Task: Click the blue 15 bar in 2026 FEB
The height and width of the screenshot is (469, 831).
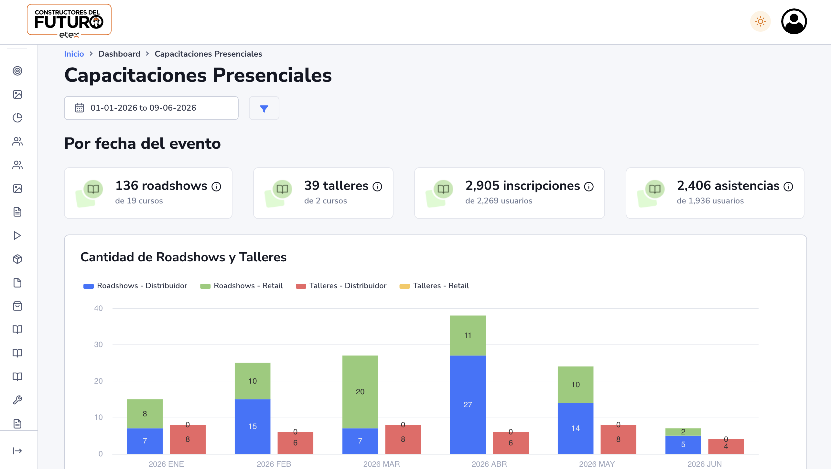Action: [253, 427]
